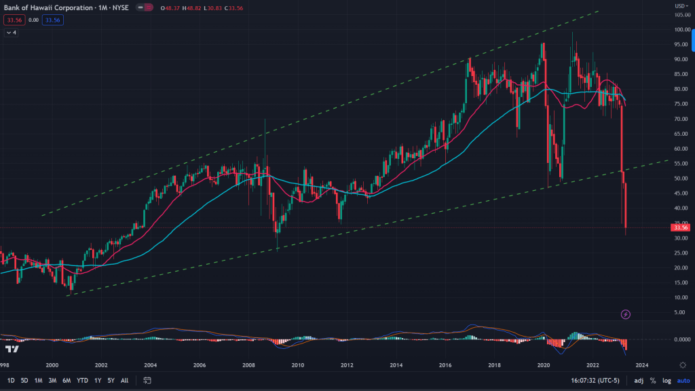Toggle adjusted data with adj button
Image resolution: width=695 pixels, height=391 pixels.
[x=639, y=381]
